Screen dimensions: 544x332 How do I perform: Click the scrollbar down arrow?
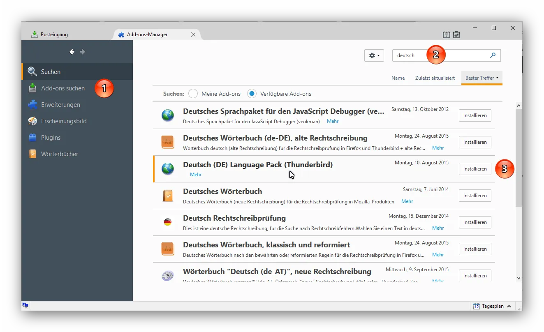click(519, 278)
